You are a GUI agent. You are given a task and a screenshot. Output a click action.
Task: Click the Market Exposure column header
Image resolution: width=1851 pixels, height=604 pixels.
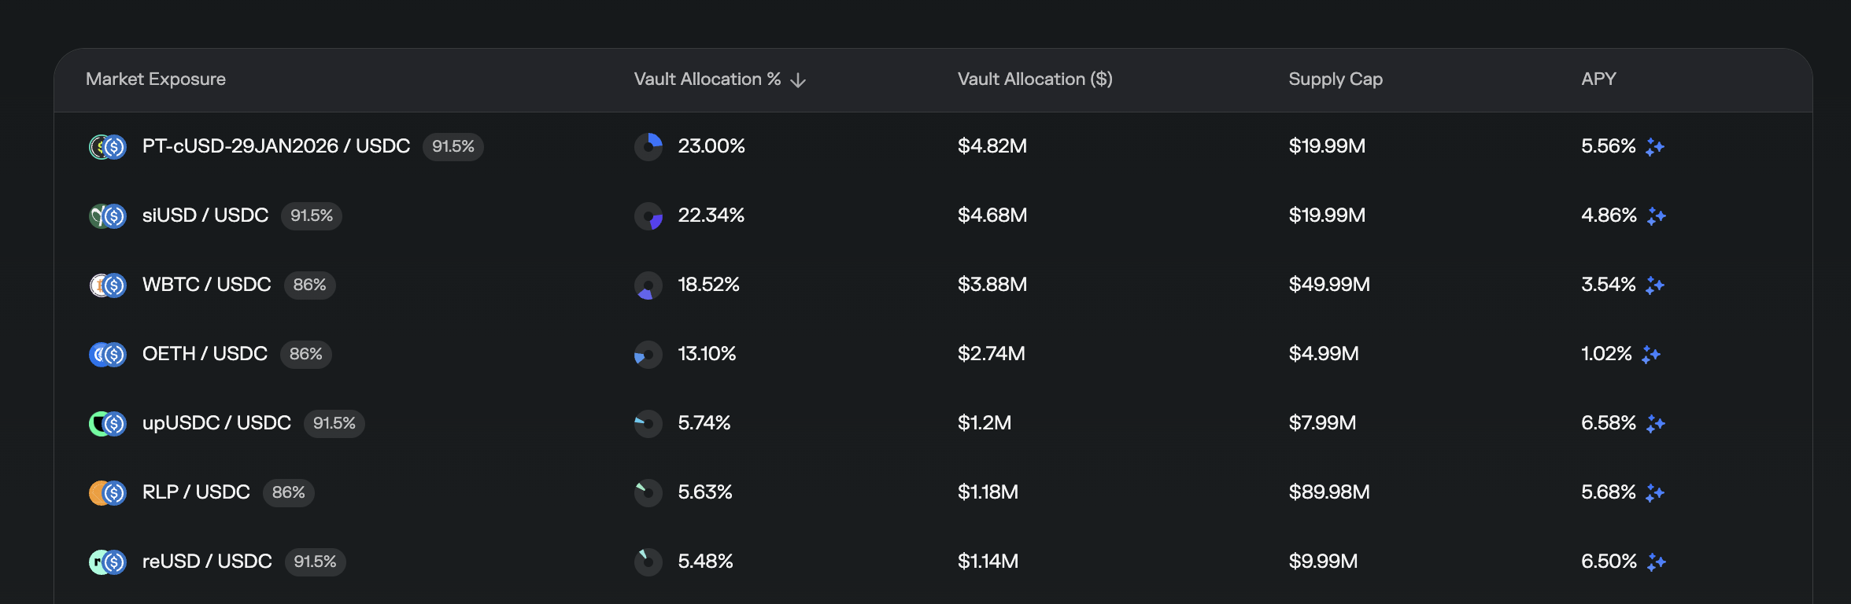pyautogui.click(x=156, y=79)
